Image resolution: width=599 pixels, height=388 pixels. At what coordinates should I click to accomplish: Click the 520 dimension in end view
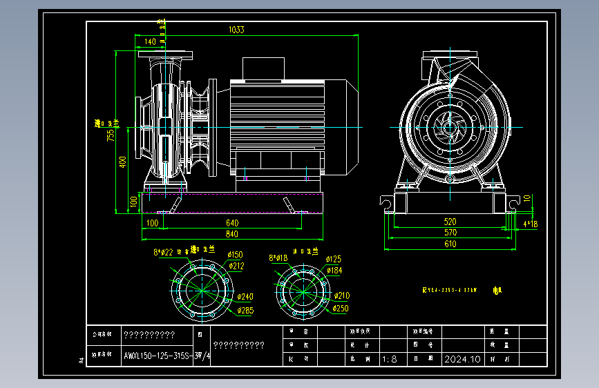coord(450,222)
